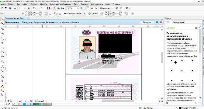204x109 pixels.
Task: Click the nudge distance 2,54 mm field
Action: tap(96, 14)
